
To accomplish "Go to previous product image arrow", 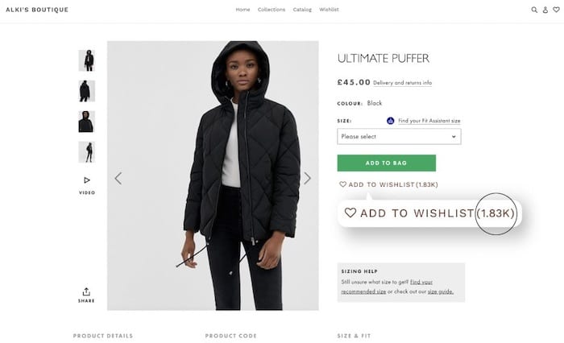I will [118, 178].
